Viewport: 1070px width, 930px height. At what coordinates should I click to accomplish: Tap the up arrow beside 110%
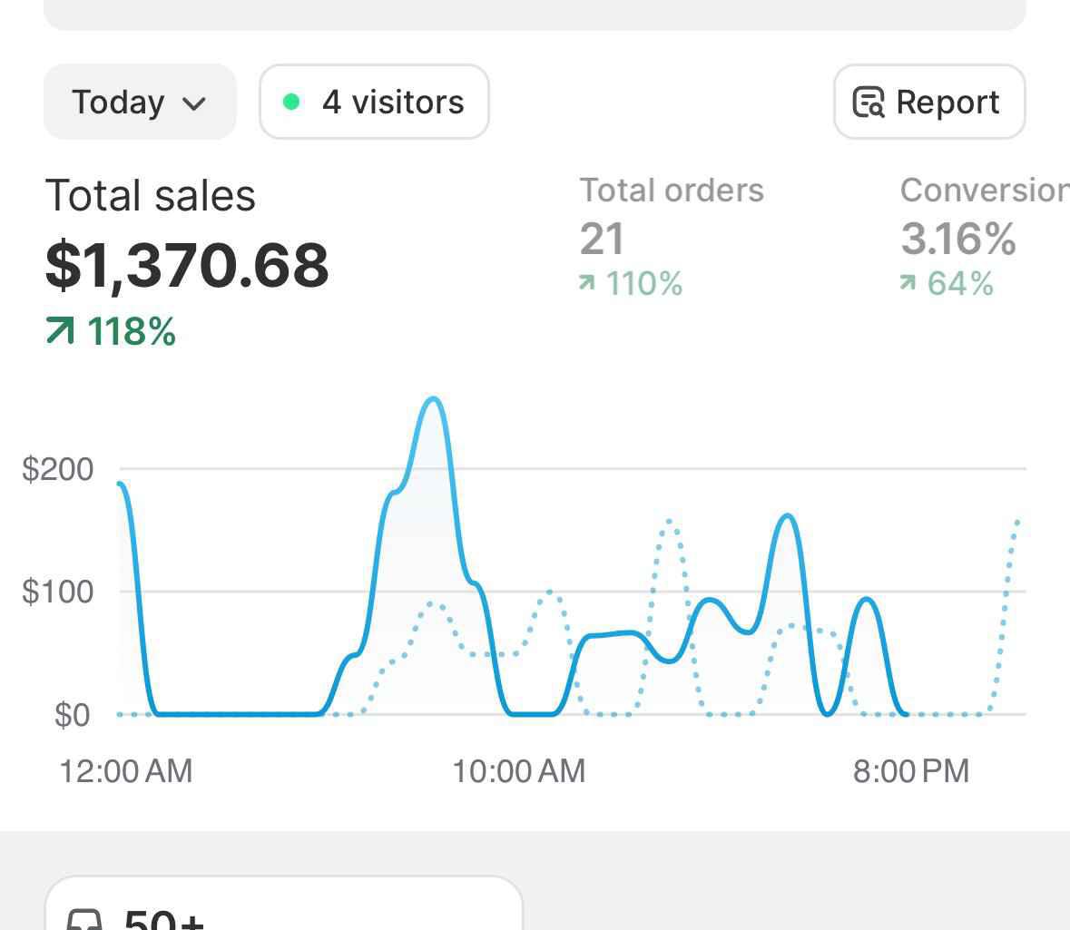click(x=587, y=284)
